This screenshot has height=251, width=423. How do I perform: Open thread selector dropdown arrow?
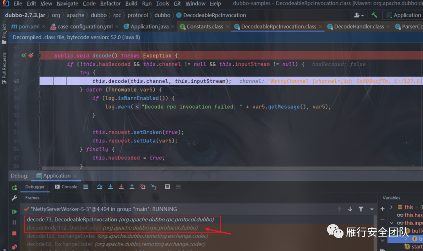(x=372, y=209)
